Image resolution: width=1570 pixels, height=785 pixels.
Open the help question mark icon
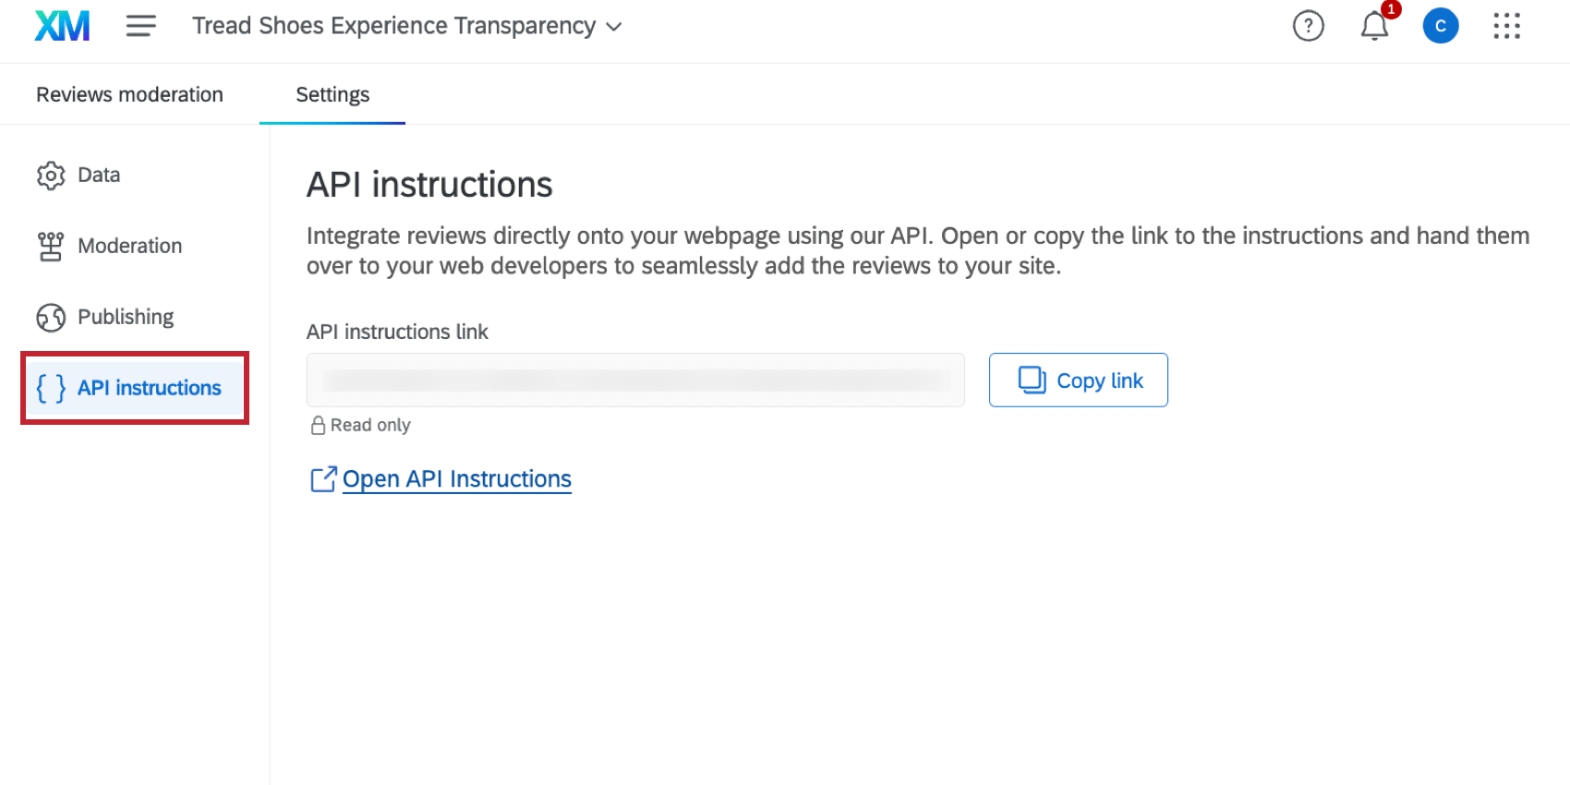1308,26
